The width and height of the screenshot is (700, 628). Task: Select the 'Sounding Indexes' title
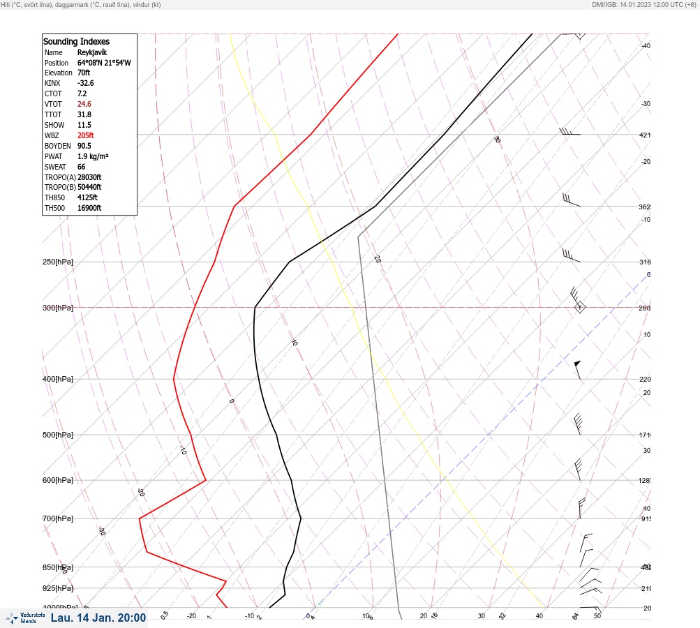[x=76, y=41]
